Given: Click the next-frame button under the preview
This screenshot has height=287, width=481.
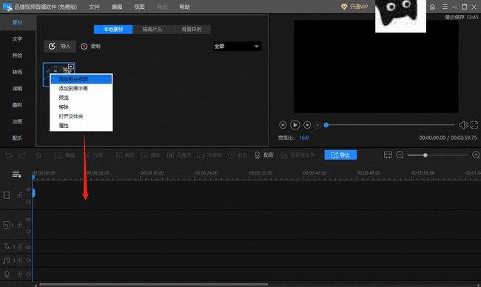Looking at the screenshot, I should pyautogui.click(x=307, y=125).
